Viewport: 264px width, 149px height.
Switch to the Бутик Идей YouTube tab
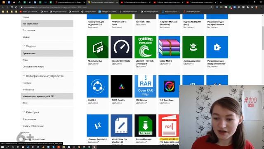pos(168,2)
